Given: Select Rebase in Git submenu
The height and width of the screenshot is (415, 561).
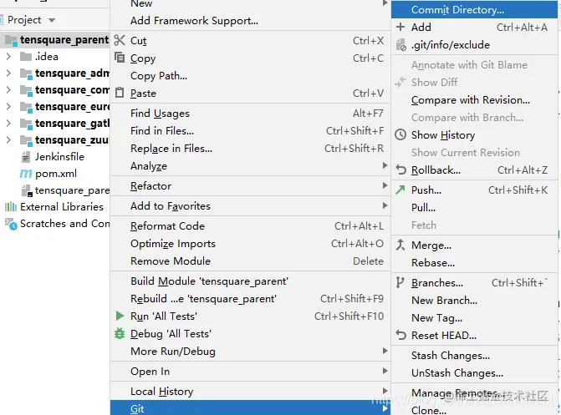Looking at the screenshot, I should tap(474, 263).
